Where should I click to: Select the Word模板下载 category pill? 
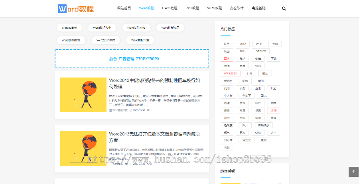[x=140, y=40]
